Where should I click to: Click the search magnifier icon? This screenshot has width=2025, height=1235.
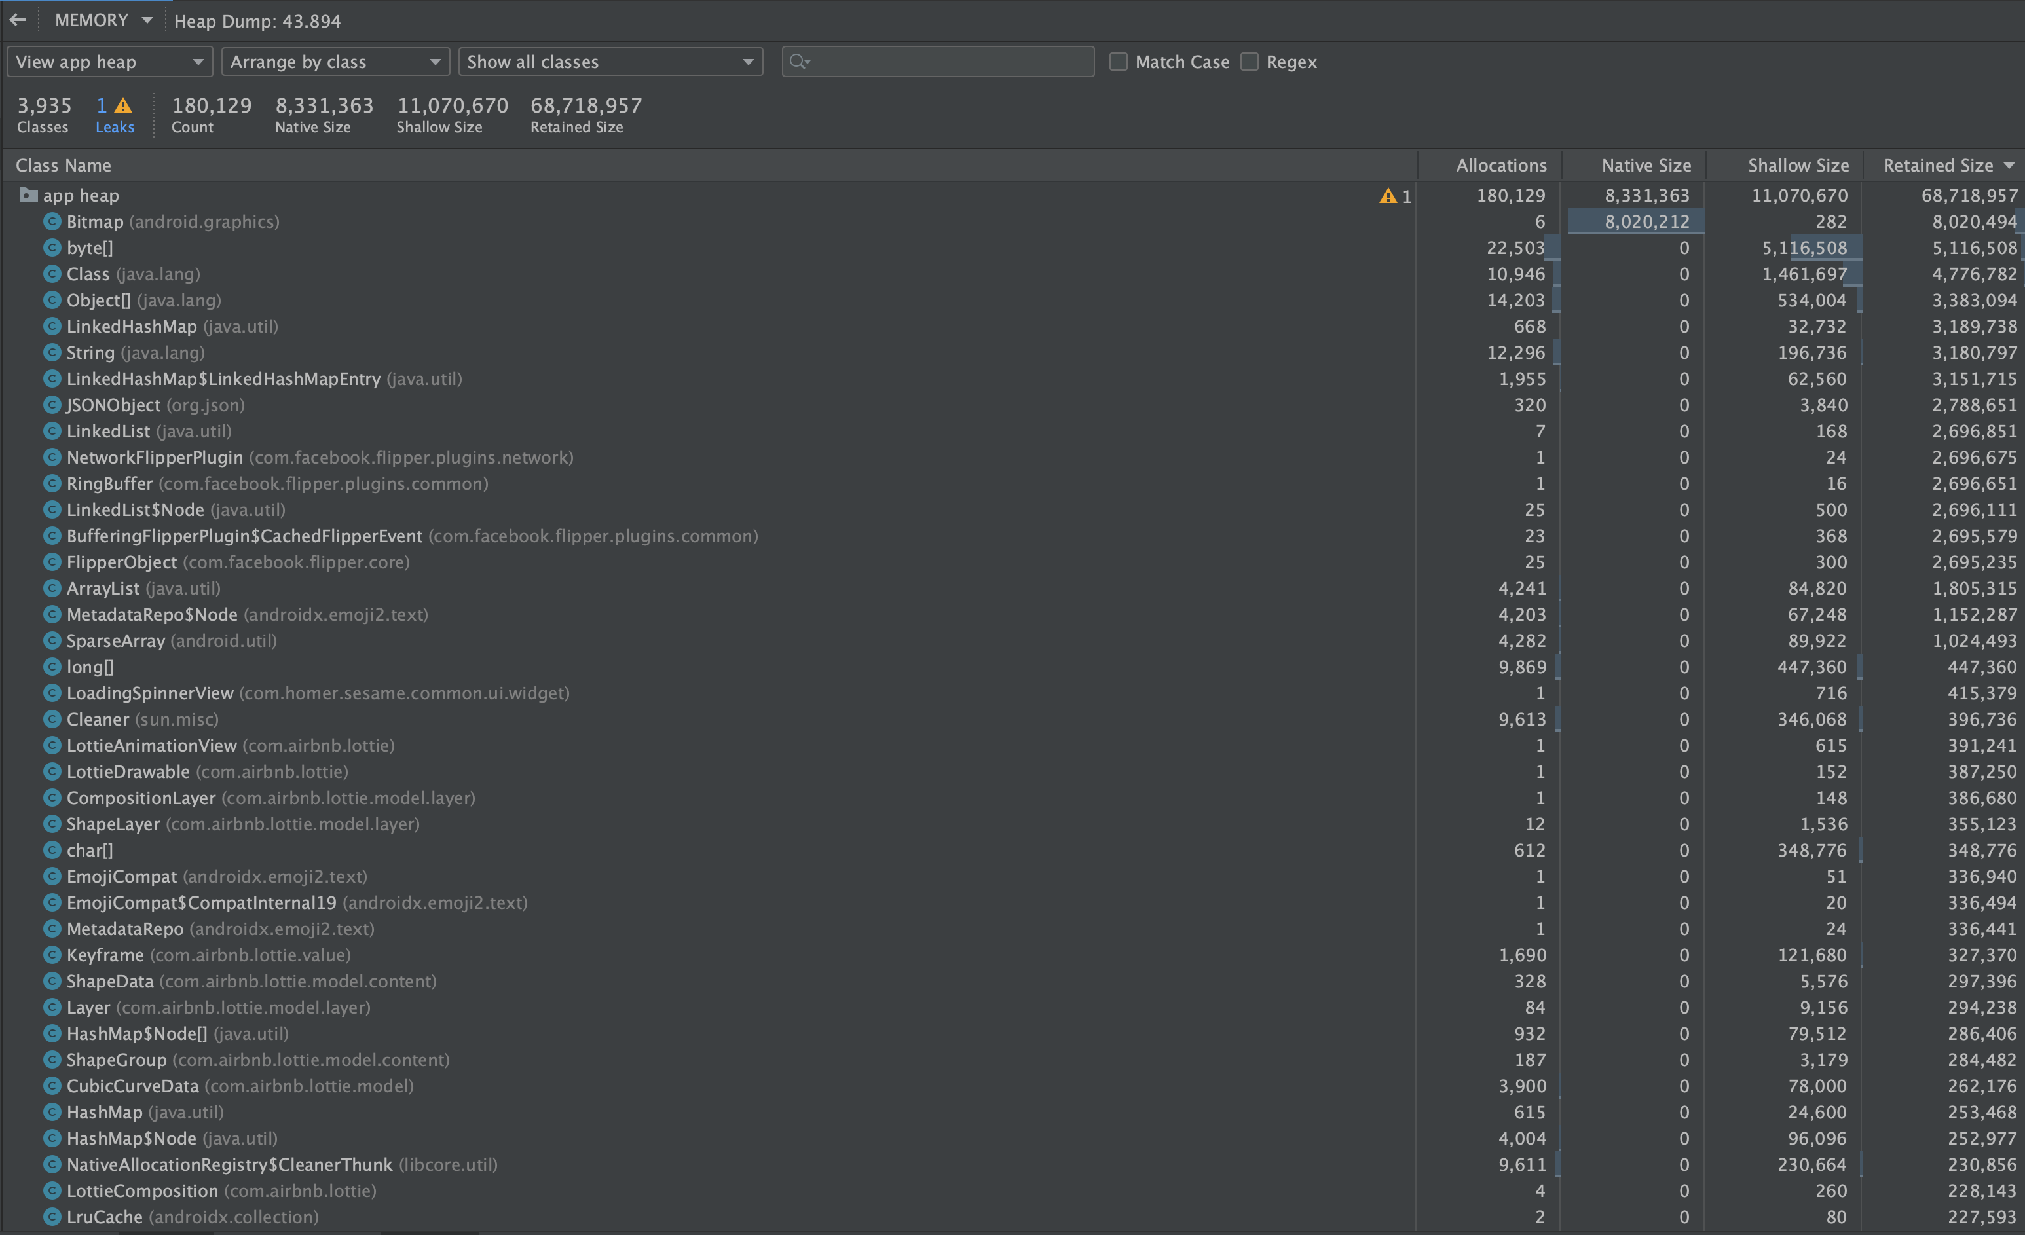798,62
